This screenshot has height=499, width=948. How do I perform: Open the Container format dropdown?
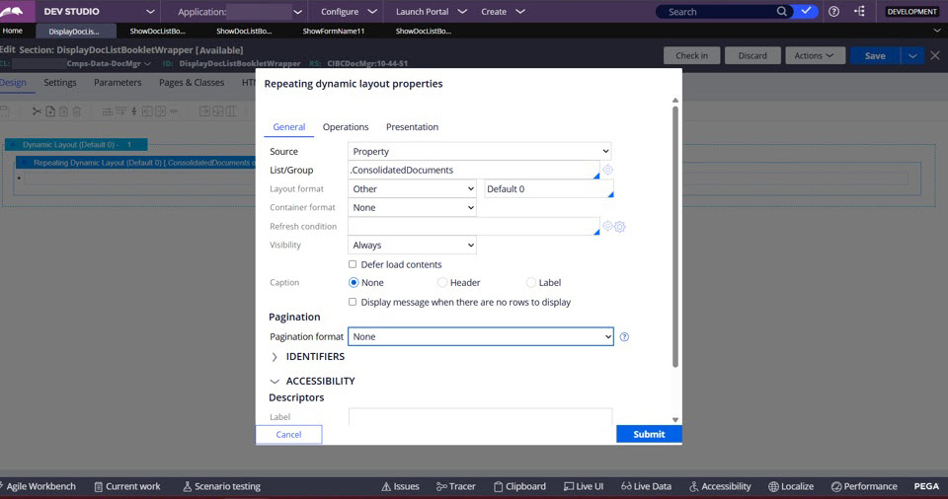pos(413,208)
